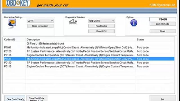Image resolution: width=180 pixels, height=101 pixels.
Task: Select the last P0115 code row
Action: (89, 66)
